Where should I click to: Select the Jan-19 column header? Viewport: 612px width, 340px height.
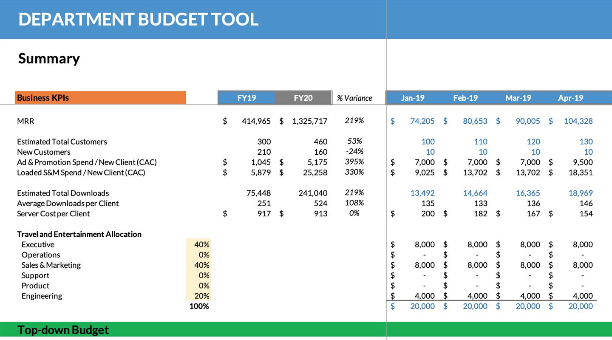point(412,98)
